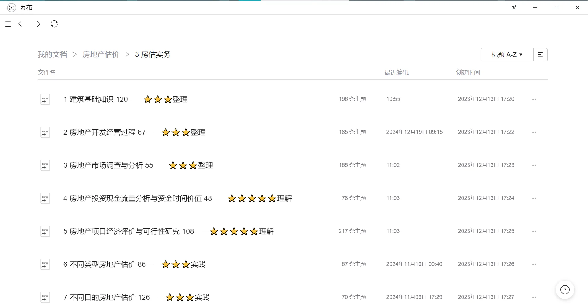Click edit date 2024年11月09日 17:29
Screen dimensions: 588x305
(414, 297)
